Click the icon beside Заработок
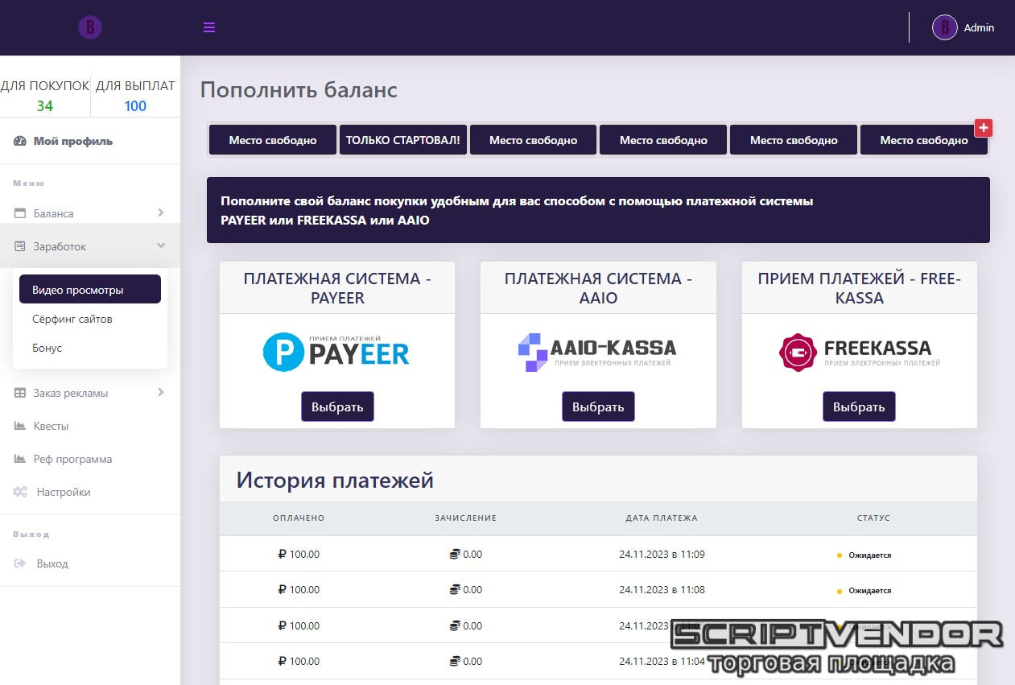 point(20,246)
